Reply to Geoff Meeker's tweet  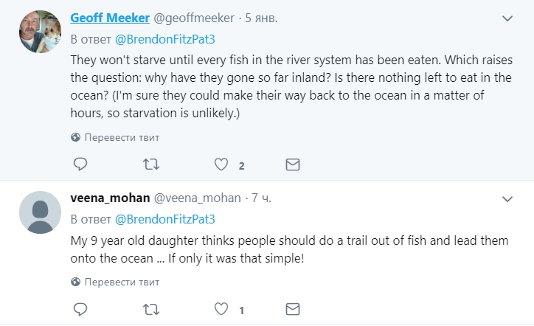(x=82, y=164)
